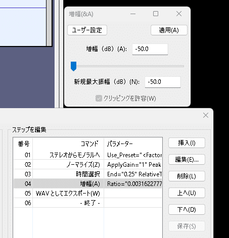Click the 削除(L) delete button
Image resolution: width=229 pixels, height=238 pixels.
[187, 176]
